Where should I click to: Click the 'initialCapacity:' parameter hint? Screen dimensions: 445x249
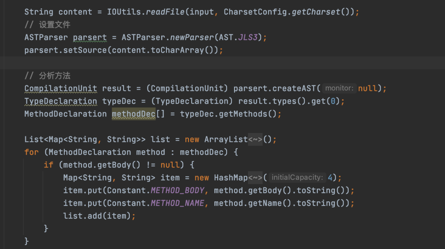(x=297, y=177)
